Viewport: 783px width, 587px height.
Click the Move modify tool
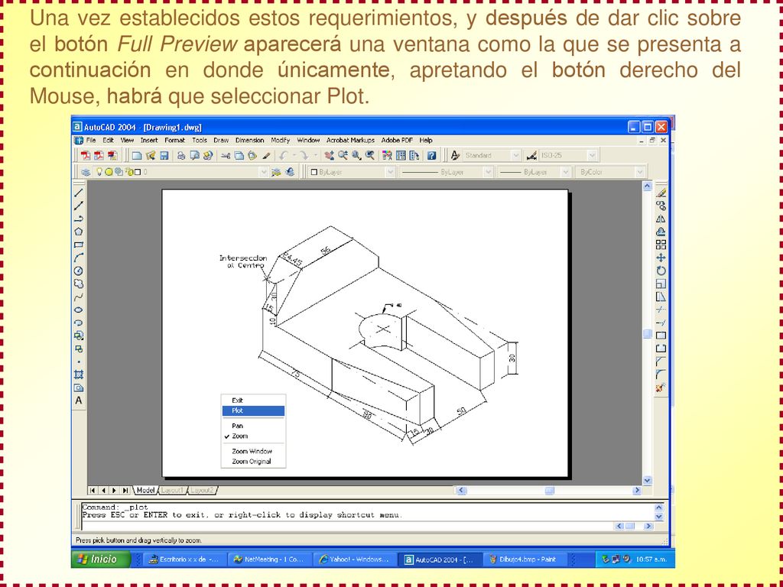[661, 258]
